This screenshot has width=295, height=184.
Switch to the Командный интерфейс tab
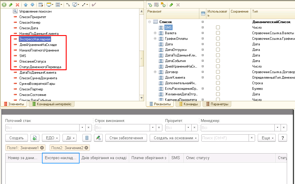(52, 104)
